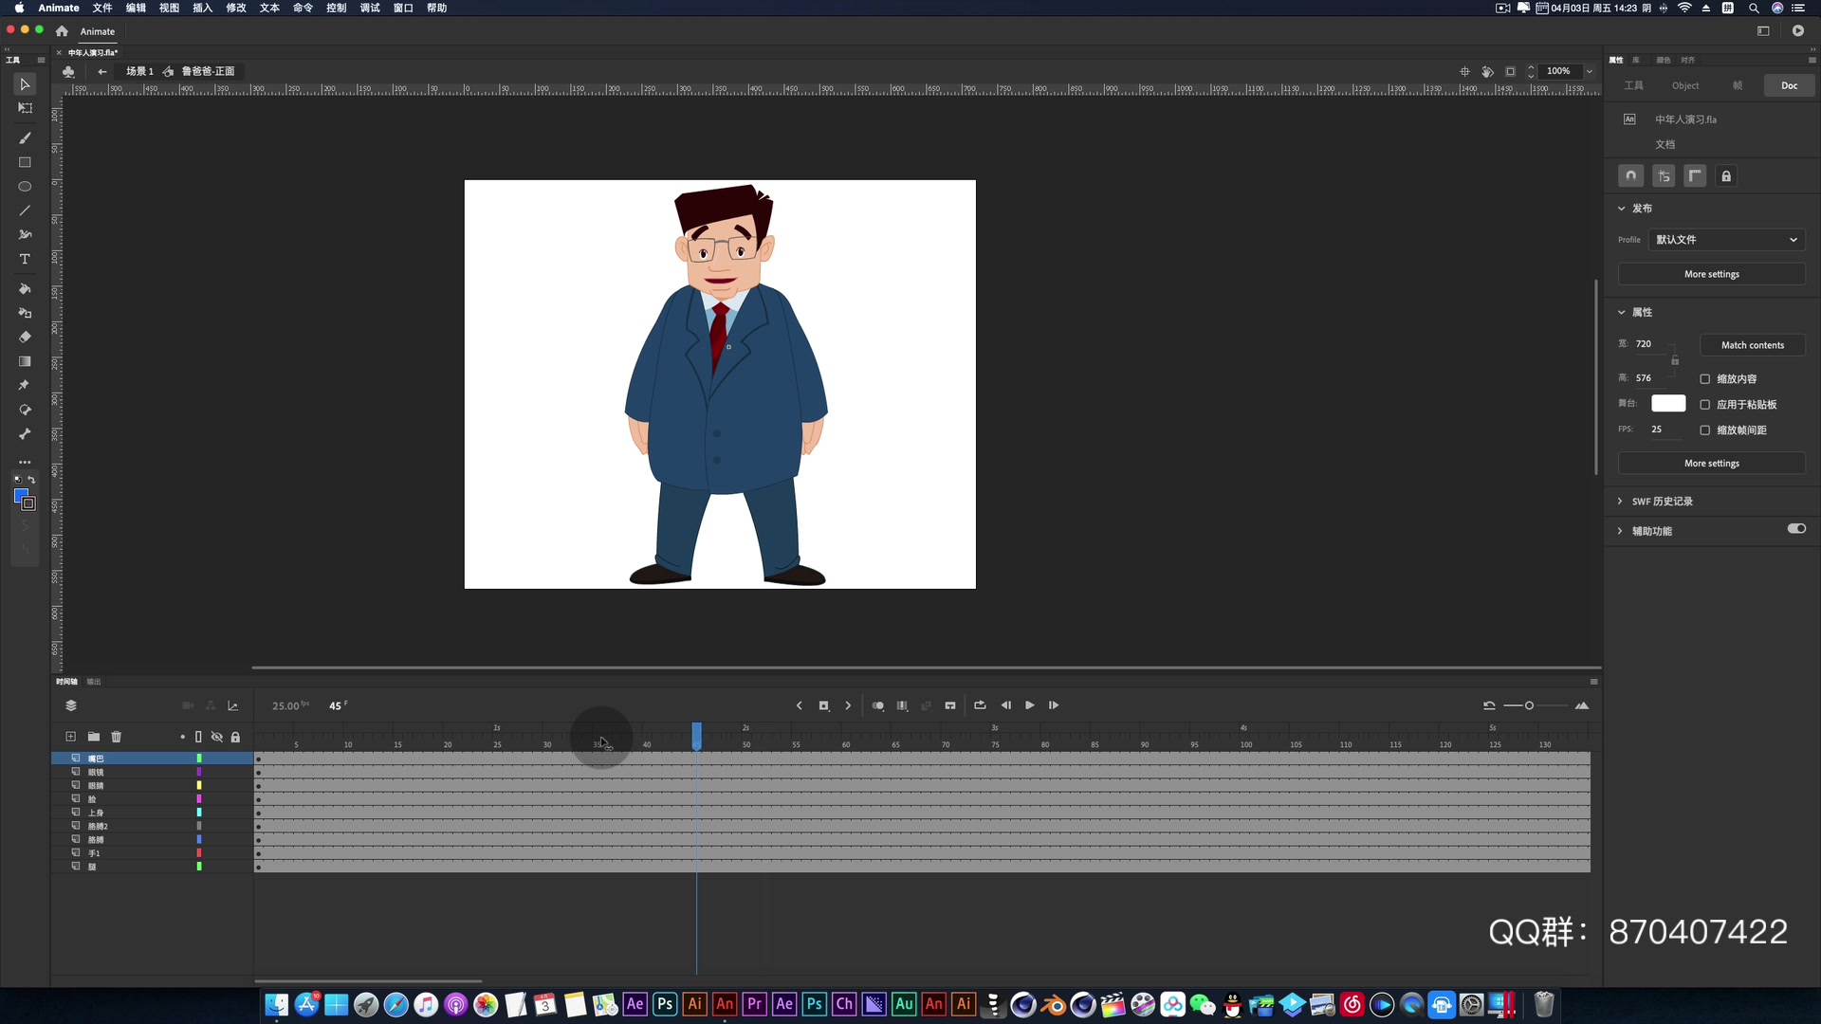Select the Free Transform tool
This screenshot has width=1821, height=1024.
pyautogui.click(x=25, y=108)
